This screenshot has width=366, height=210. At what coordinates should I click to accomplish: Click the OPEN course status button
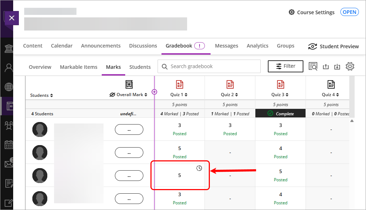coord(349,12)
